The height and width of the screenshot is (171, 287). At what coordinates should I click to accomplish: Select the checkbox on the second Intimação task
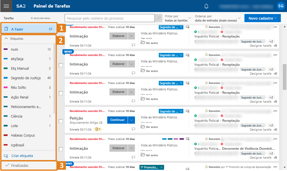[x=60, y=65]
